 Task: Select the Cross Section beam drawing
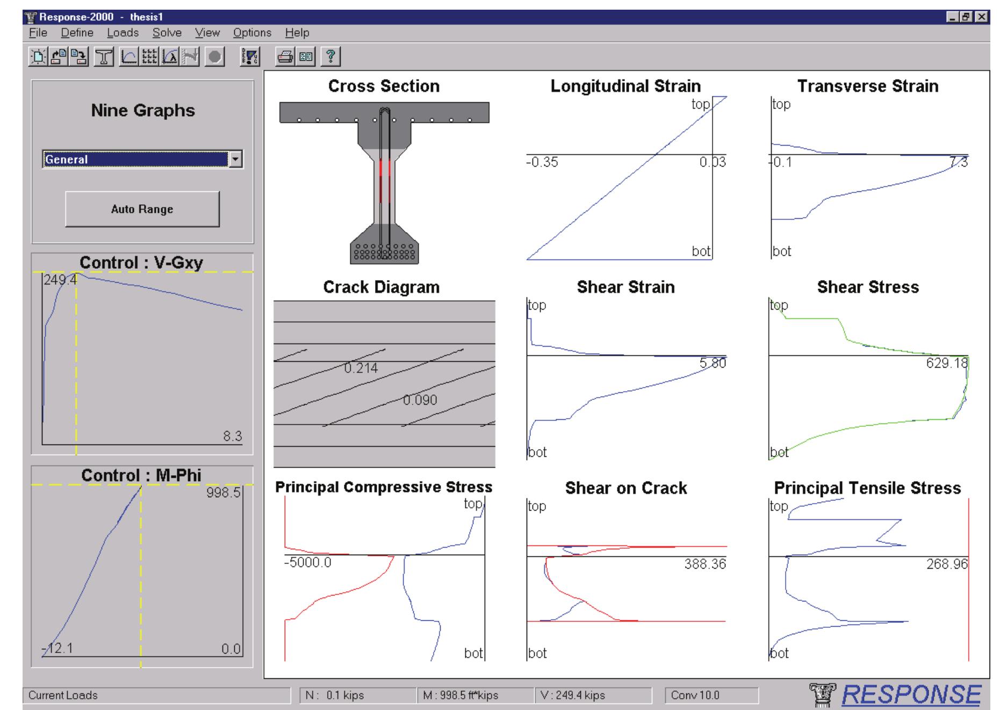pos(384,183)
